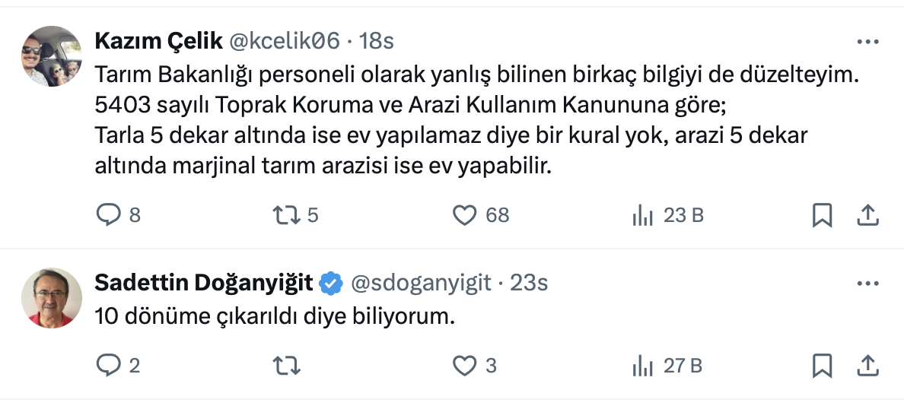View analytics for Sadettin Doğanyiğit's reply

click(643, 366)
